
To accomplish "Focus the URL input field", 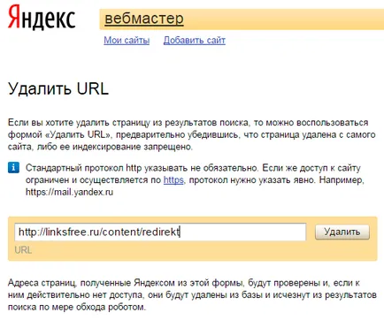I will [160, 232].
